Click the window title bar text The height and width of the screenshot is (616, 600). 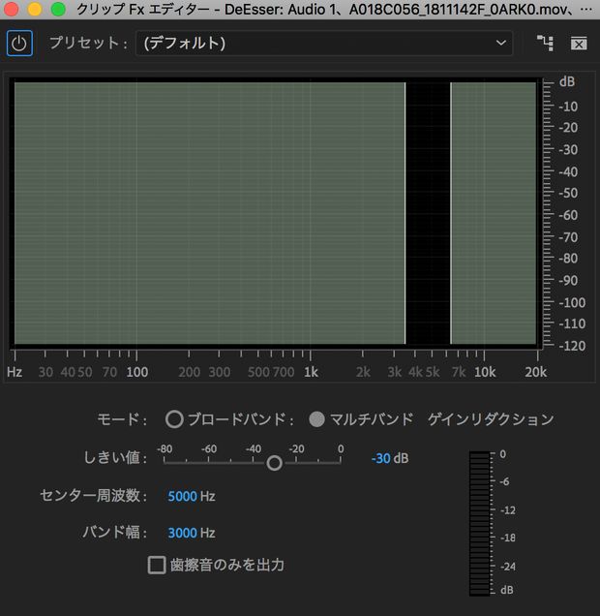coord(329,10)
